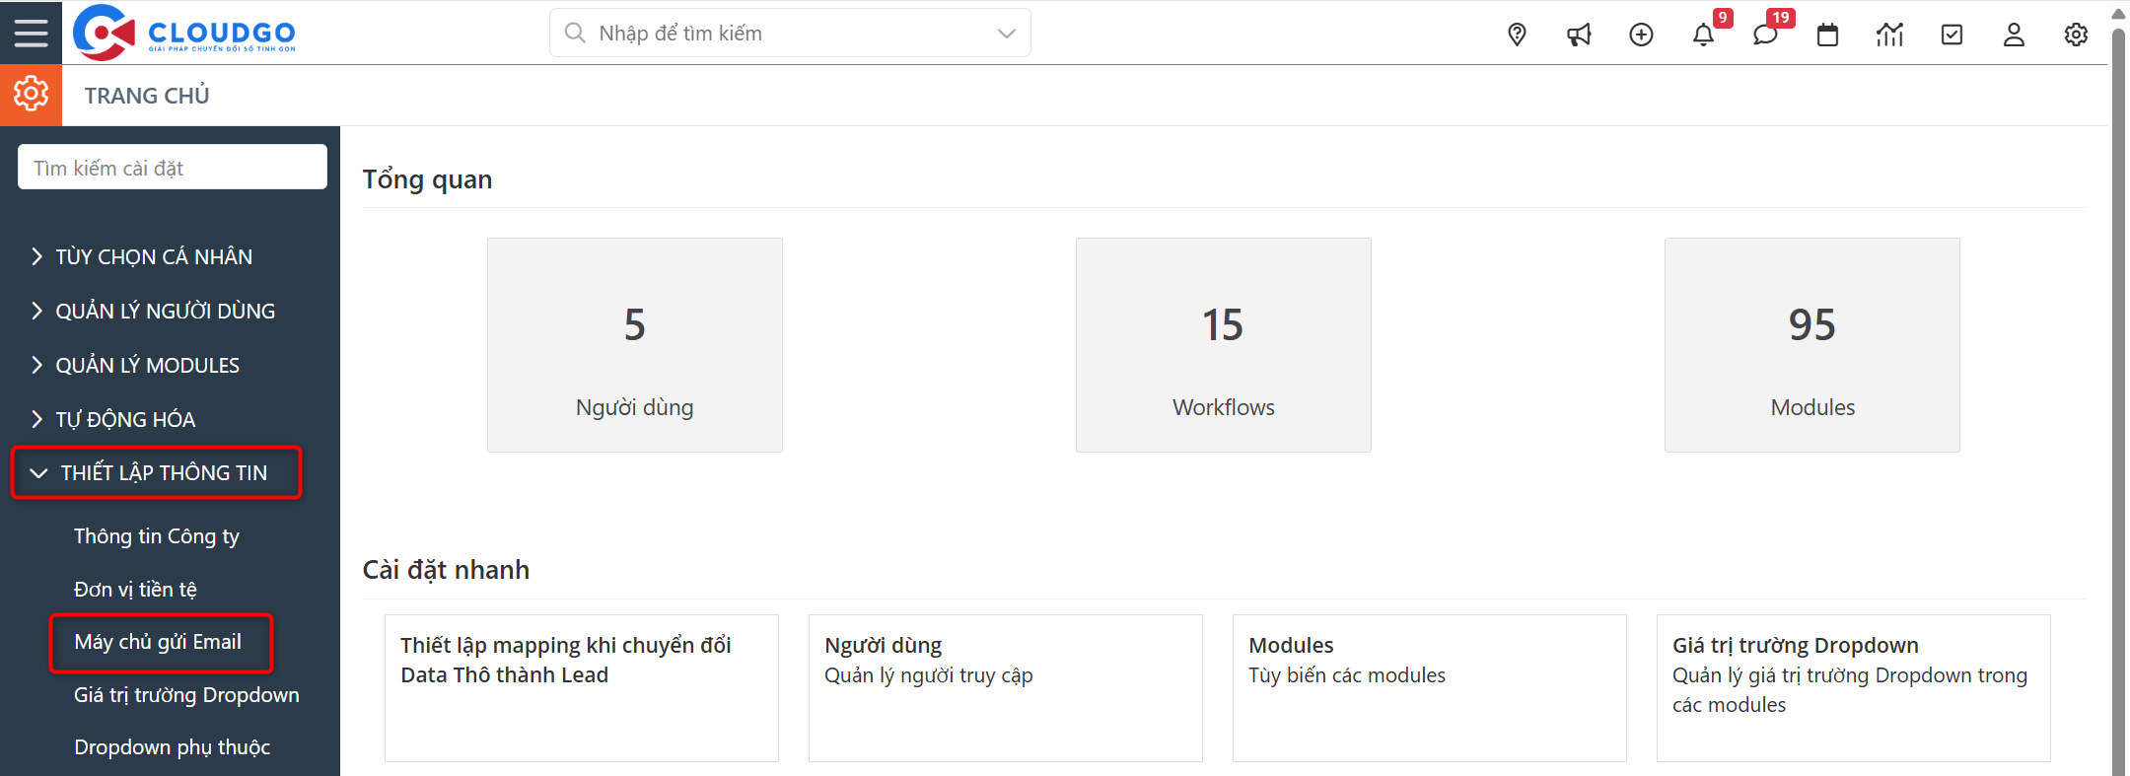This screenshot has height=776, width=2130.
Task: Expand the global search dropdown arrow
Action: coord(1006,34)
